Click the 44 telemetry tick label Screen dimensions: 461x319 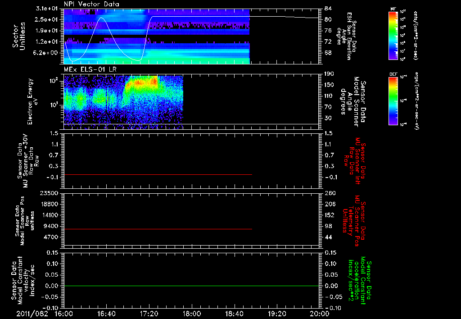coord(328,237)
